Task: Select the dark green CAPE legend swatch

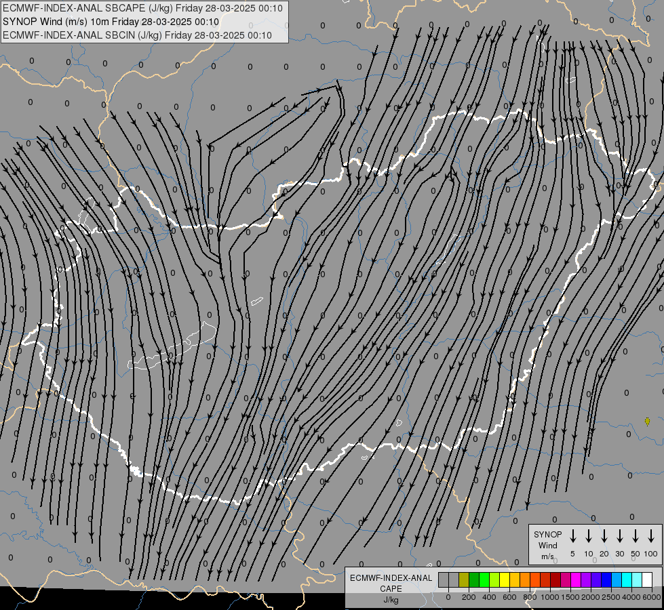Action: coord(474,579)
